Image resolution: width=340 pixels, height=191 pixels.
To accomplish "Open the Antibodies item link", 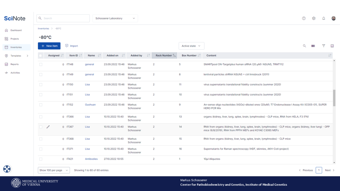I will (x=91, y=159).
